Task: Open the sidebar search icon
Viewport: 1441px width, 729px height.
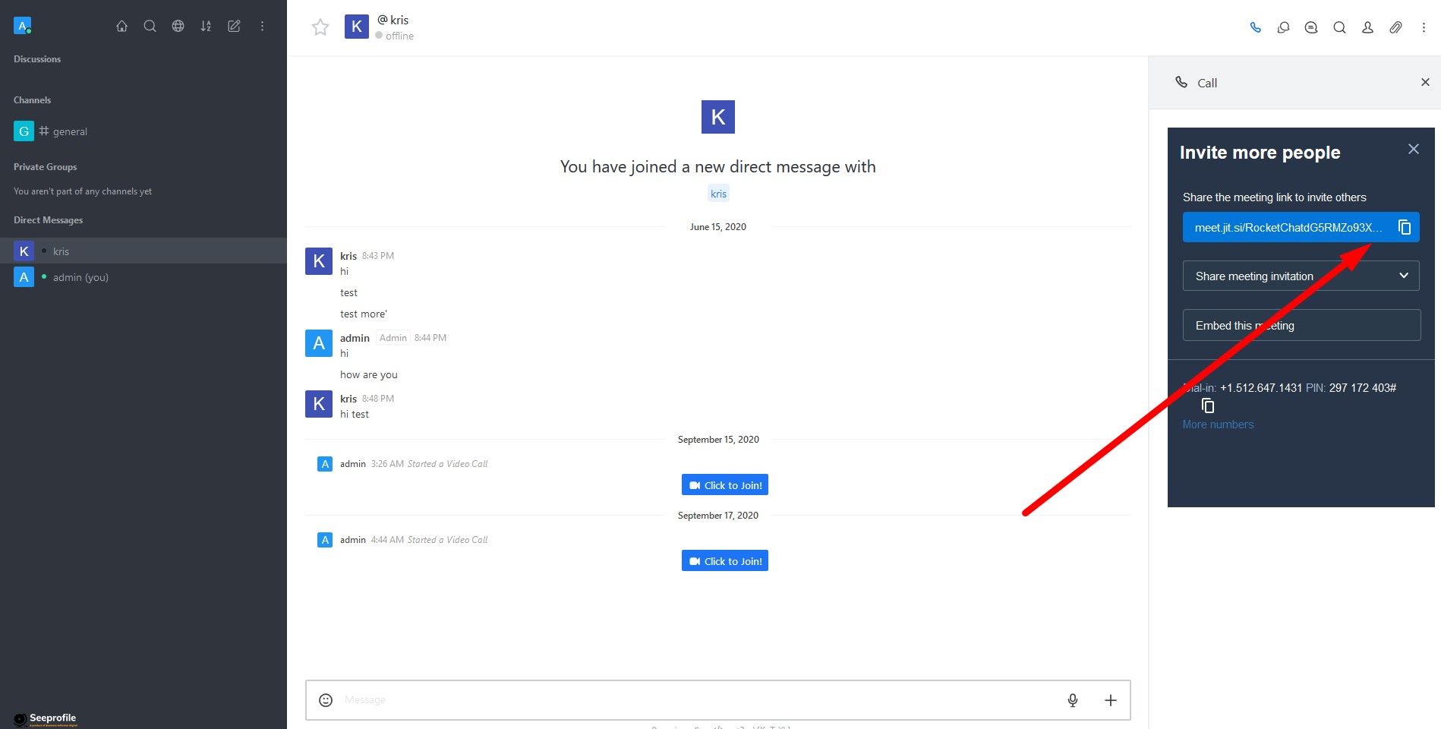Action: point(150,26)
